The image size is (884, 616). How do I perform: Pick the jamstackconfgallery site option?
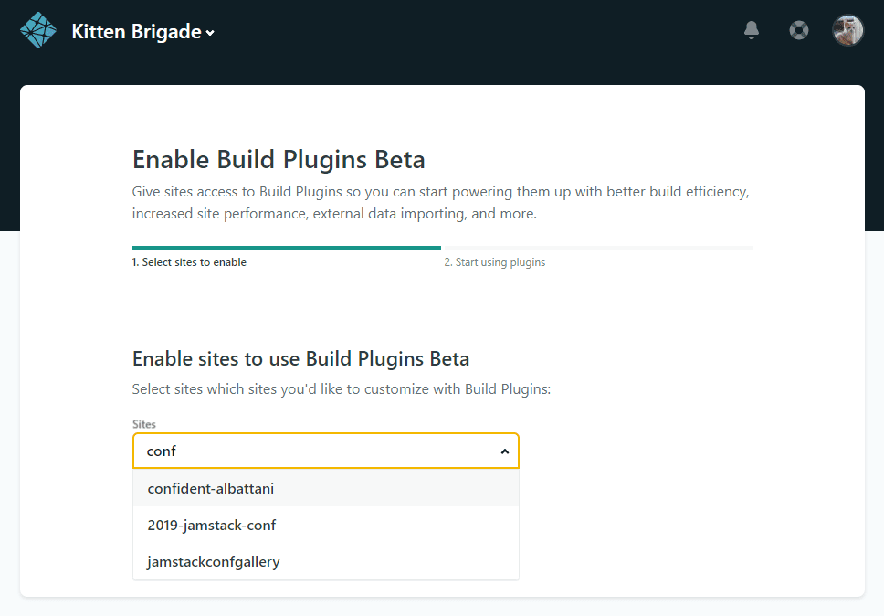(x=214, y=562)
